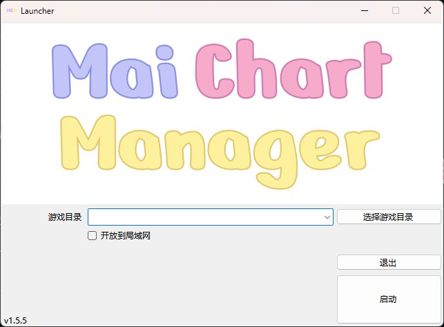
Task: Click the 退出 button
Action: point(389,263)
